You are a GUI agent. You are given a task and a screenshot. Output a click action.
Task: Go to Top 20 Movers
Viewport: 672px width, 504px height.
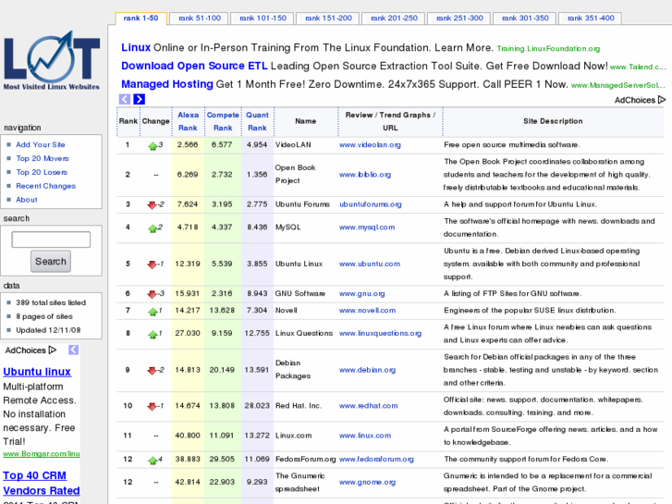[x=43, y=159]
